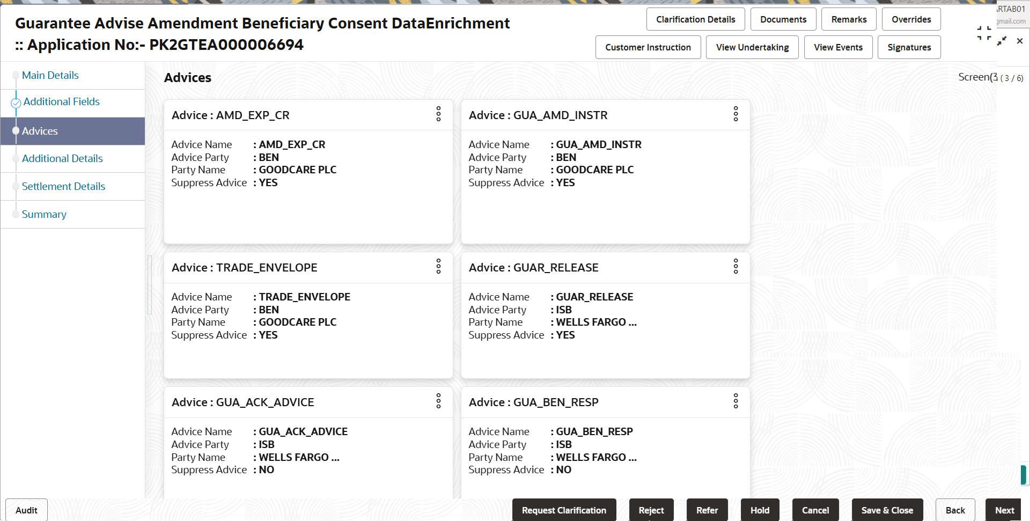This screenshot has height=521, width=1030.
Task: Click the Refer button
Action: click(707, 510)
